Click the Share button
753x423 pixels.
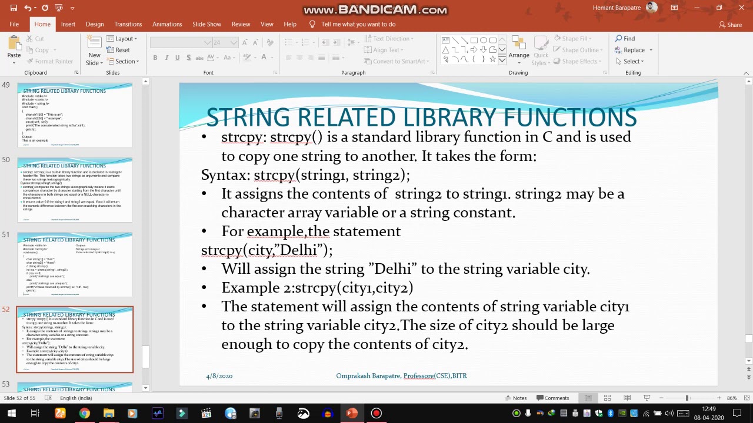coord(730,25)
